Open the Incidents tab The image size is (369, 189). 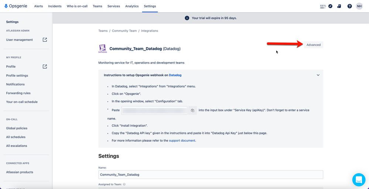[x=55, y=6]
